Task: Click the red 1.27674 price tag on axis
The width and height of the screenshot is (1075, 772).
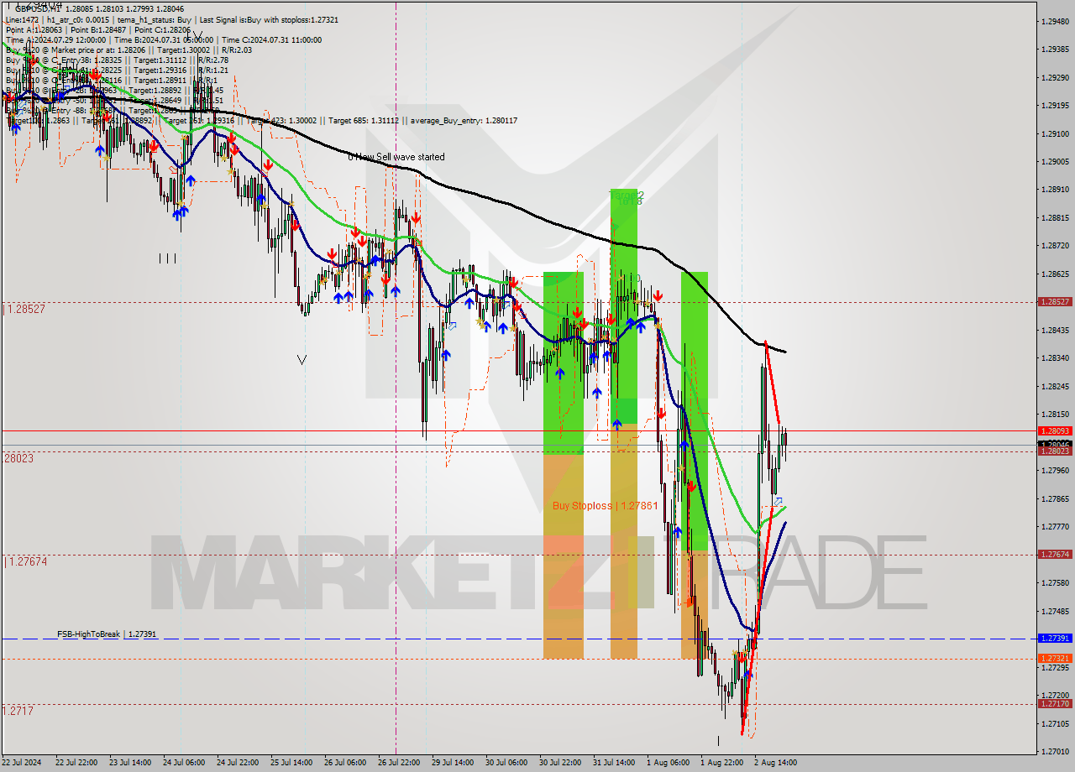Action: (1055, 555)
